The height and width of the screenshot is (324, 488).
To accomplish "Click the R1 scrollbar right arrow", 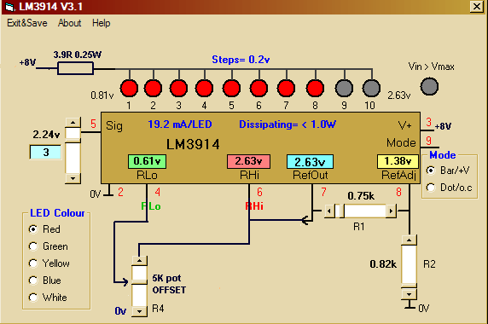I will [391, 211].
